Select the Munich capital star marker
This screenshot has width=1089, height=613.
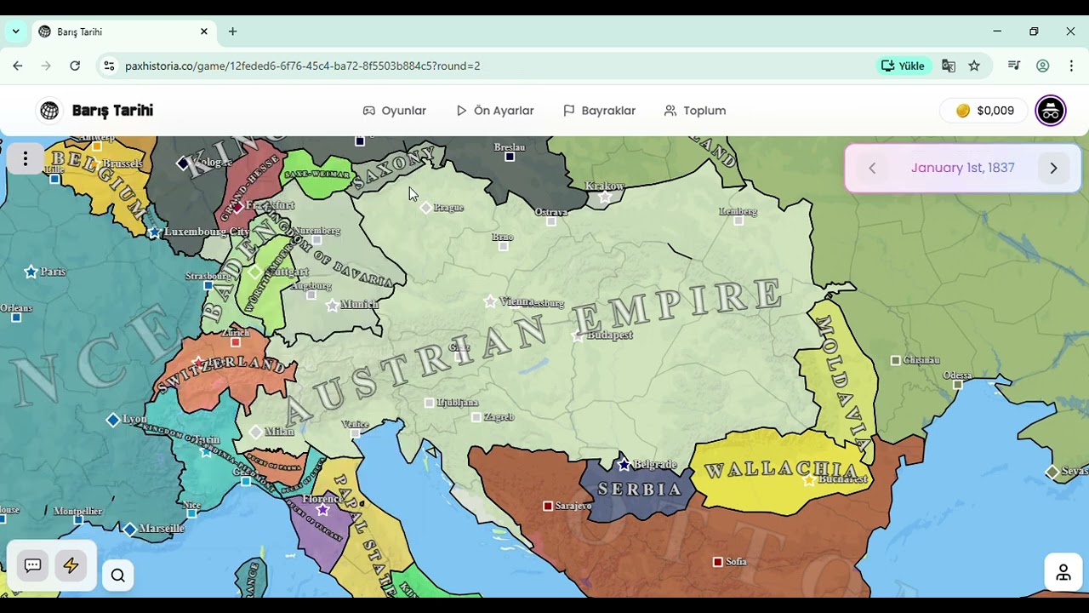(x=333, y=305)
